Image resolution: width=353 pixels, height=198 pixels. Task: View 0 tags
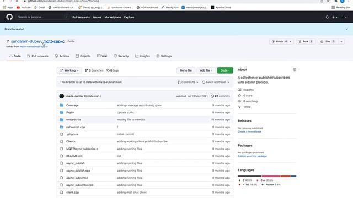[113, 70]
